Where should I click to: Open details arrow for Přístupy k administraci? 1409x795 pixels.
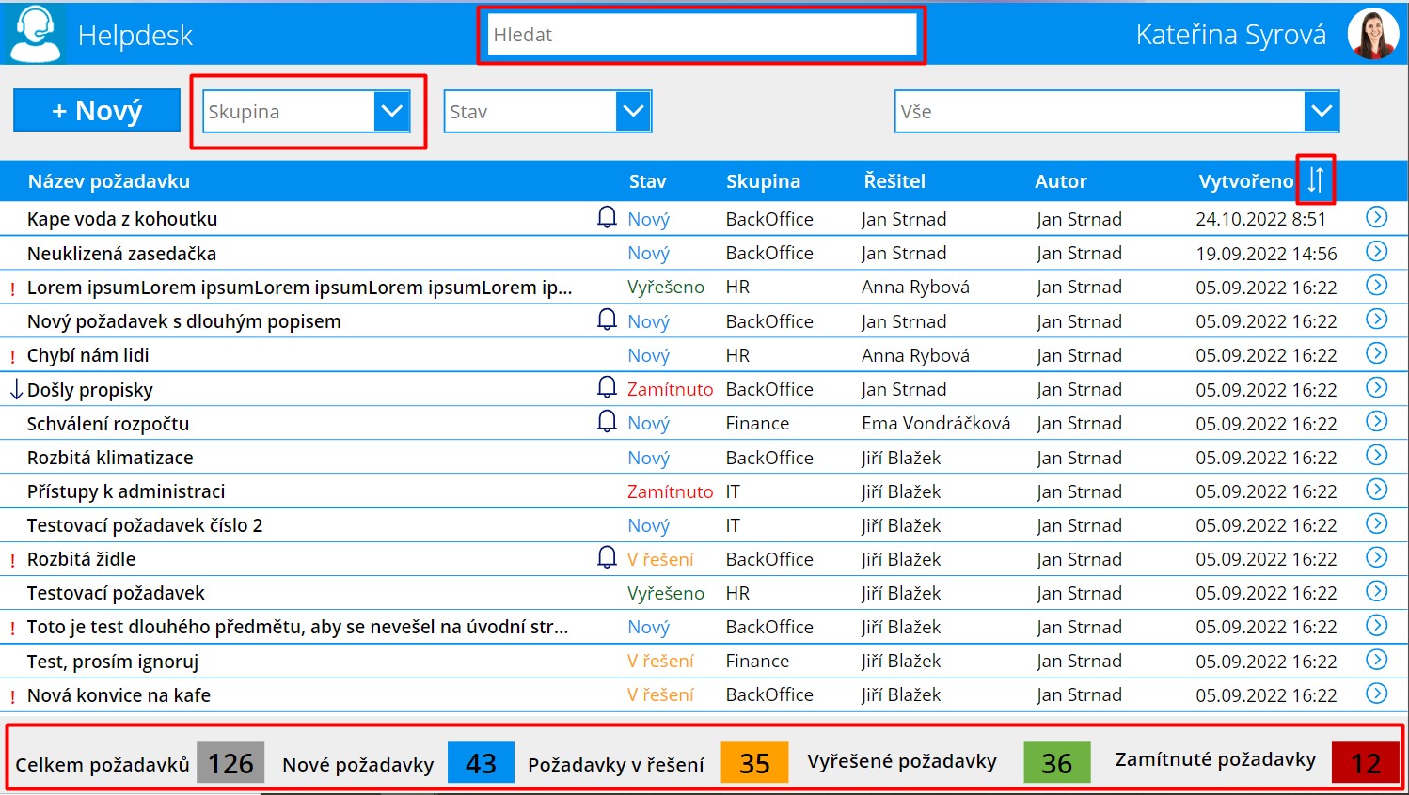tap(1376, 490)
